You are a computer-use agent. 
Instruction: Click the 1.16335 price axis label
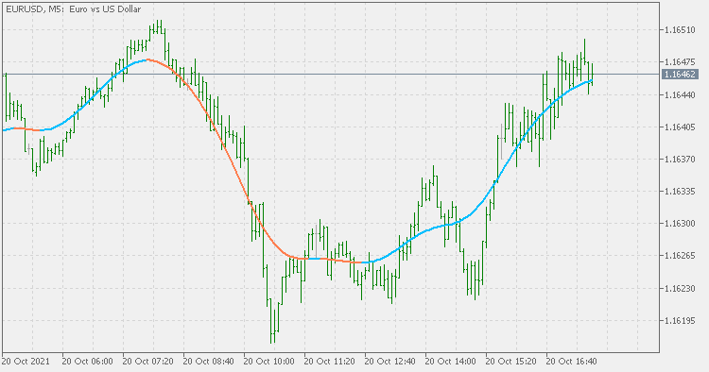pos(680,192)
